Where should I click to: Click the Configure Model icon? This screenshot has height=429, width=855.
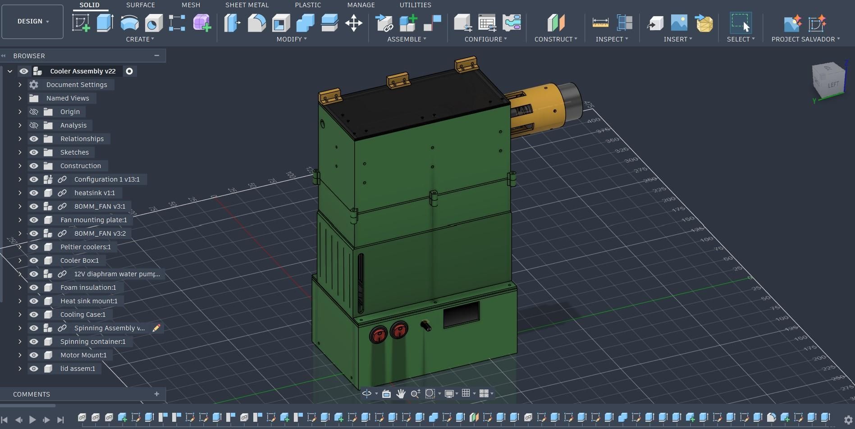[463, 23]
